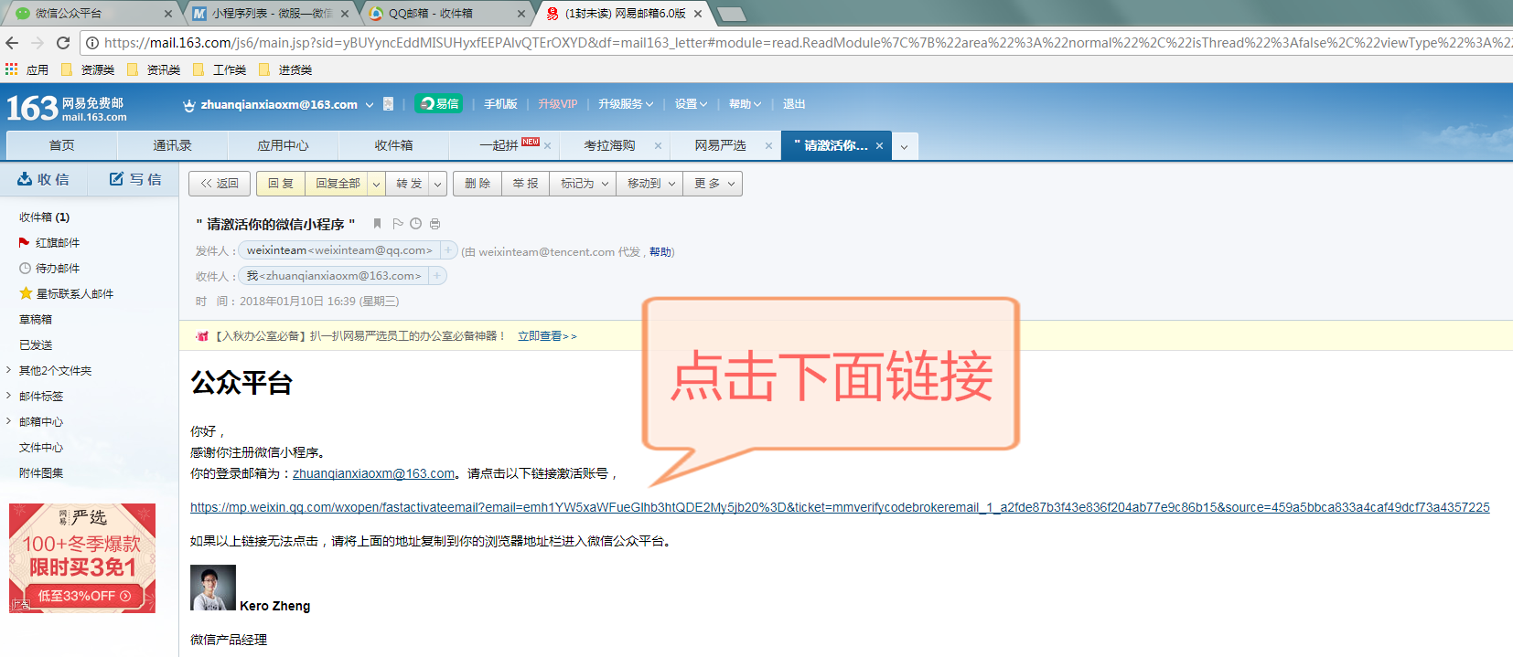Open the 进货类 bookmark folder

click(x=285, y=69)
